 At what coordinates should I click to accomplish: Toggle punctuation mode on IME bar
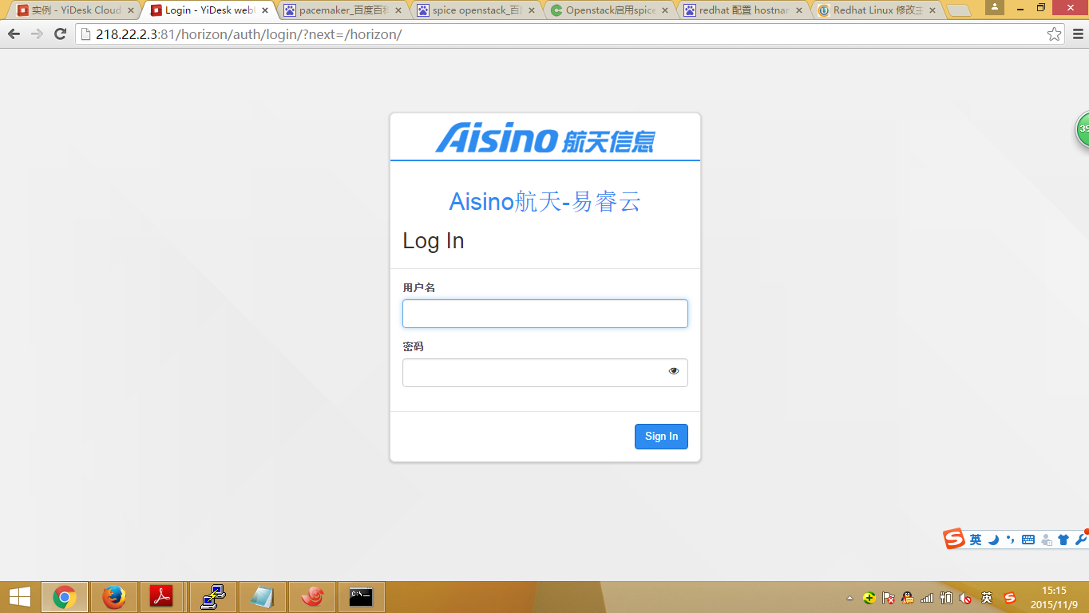pos(1010,540)
